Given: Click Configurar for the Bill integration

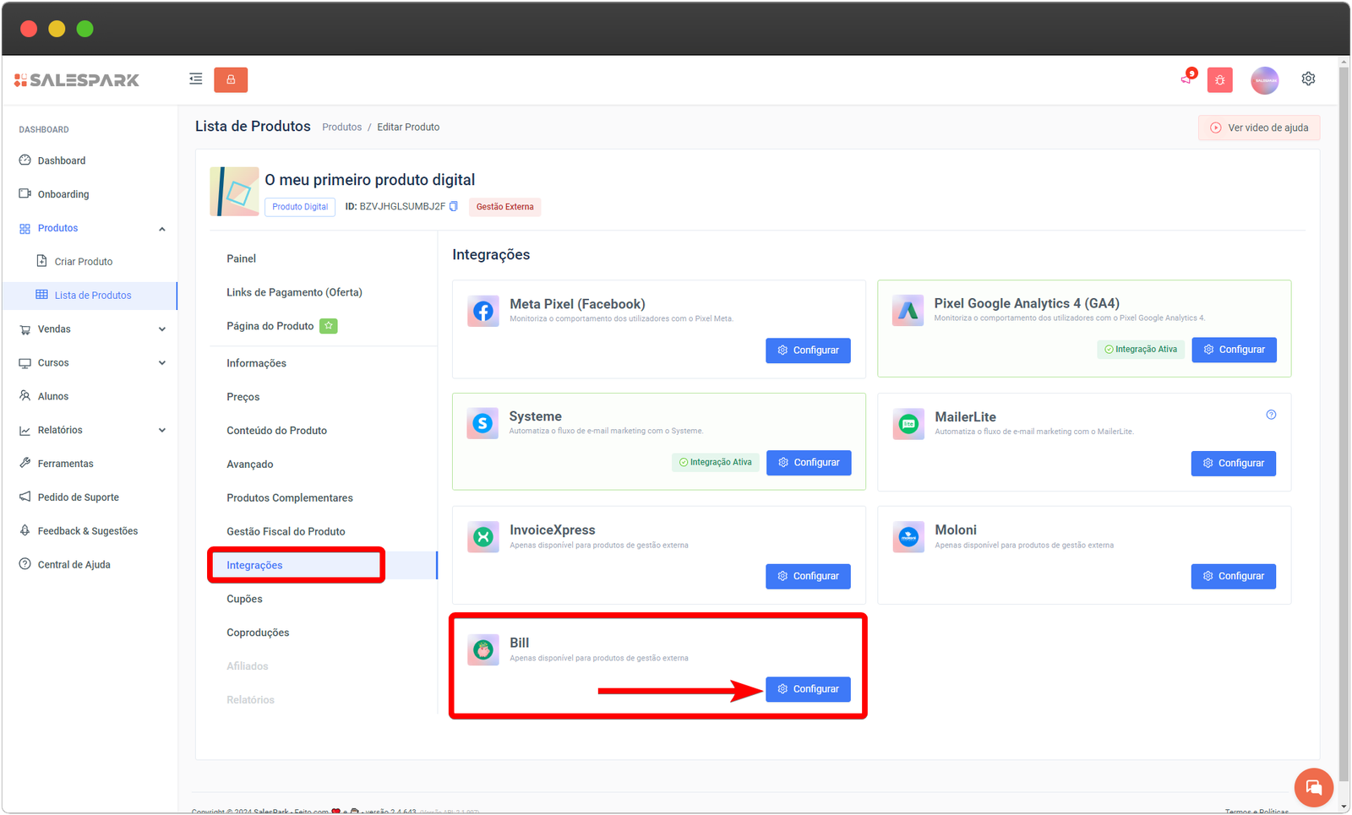Looking at the screenshot, I should [808, 689].
